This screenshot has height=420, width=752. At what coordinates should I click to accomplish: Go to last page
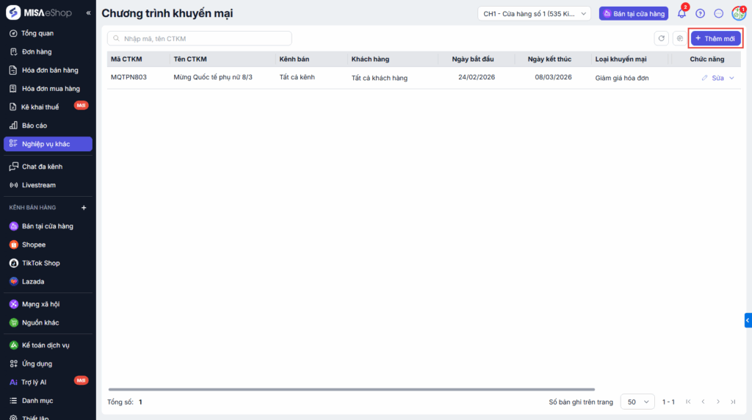(733, 402)
